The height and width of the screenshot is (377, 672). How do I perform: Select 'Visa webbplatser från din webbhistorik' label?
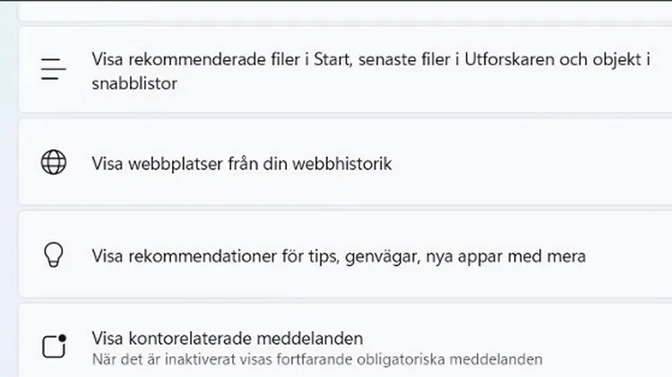point(242,164)
